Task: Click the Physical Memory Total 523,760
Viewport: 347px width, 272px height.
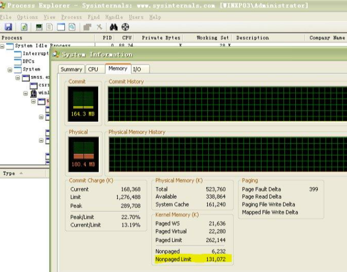Action: point(215,189)
